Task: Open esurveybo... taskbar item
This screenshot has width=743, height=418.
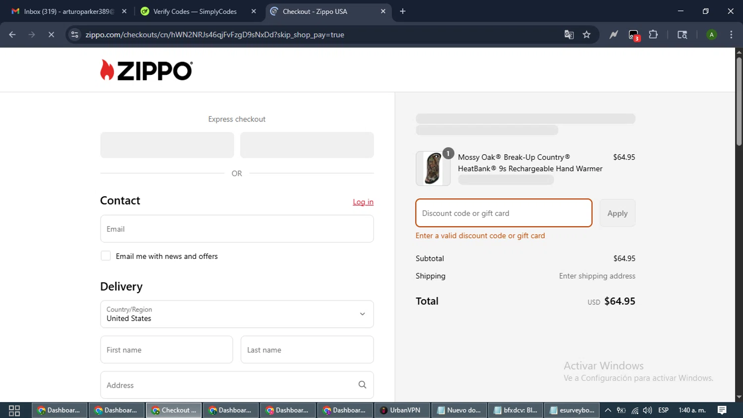Action: tap(572, 410)
